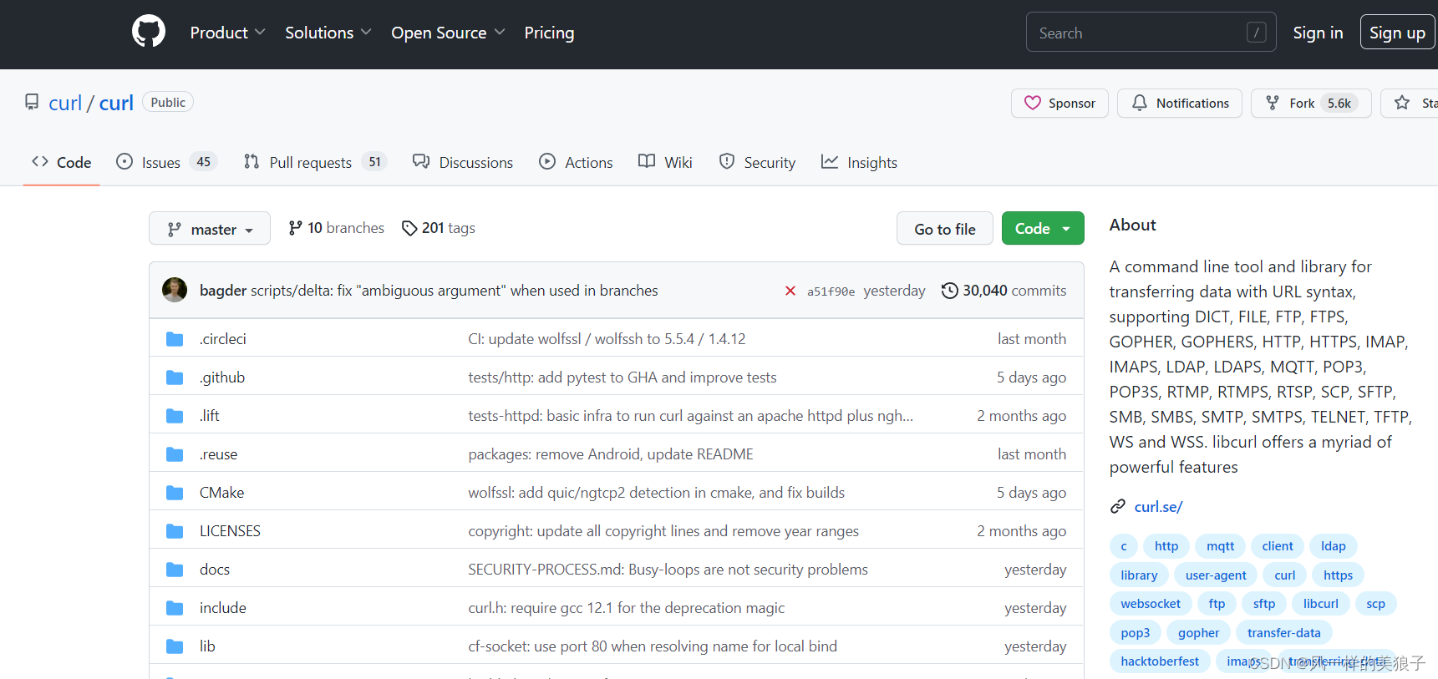Click the Star icon
This screenshot has height=679, width=1438.
(1402, 103)
